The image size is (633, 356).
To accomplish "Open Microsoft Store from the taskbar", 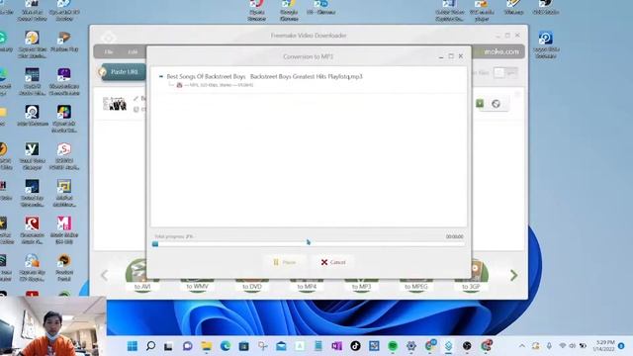I will click(x=244, y=346).
